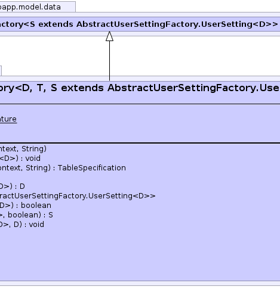Click blank space below the last method
Screen dimensions: 280x308
140,254
